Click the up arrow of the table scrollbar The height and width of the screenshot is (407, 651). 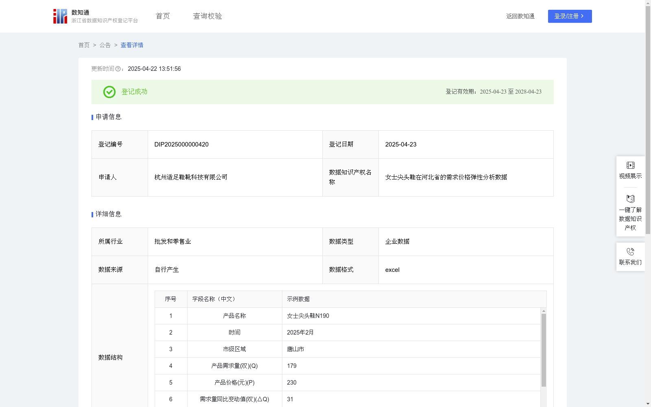click(544, 311)
